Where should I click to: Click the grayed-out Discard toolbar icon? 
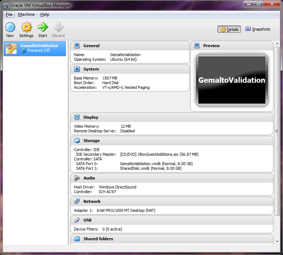(58, 27)
